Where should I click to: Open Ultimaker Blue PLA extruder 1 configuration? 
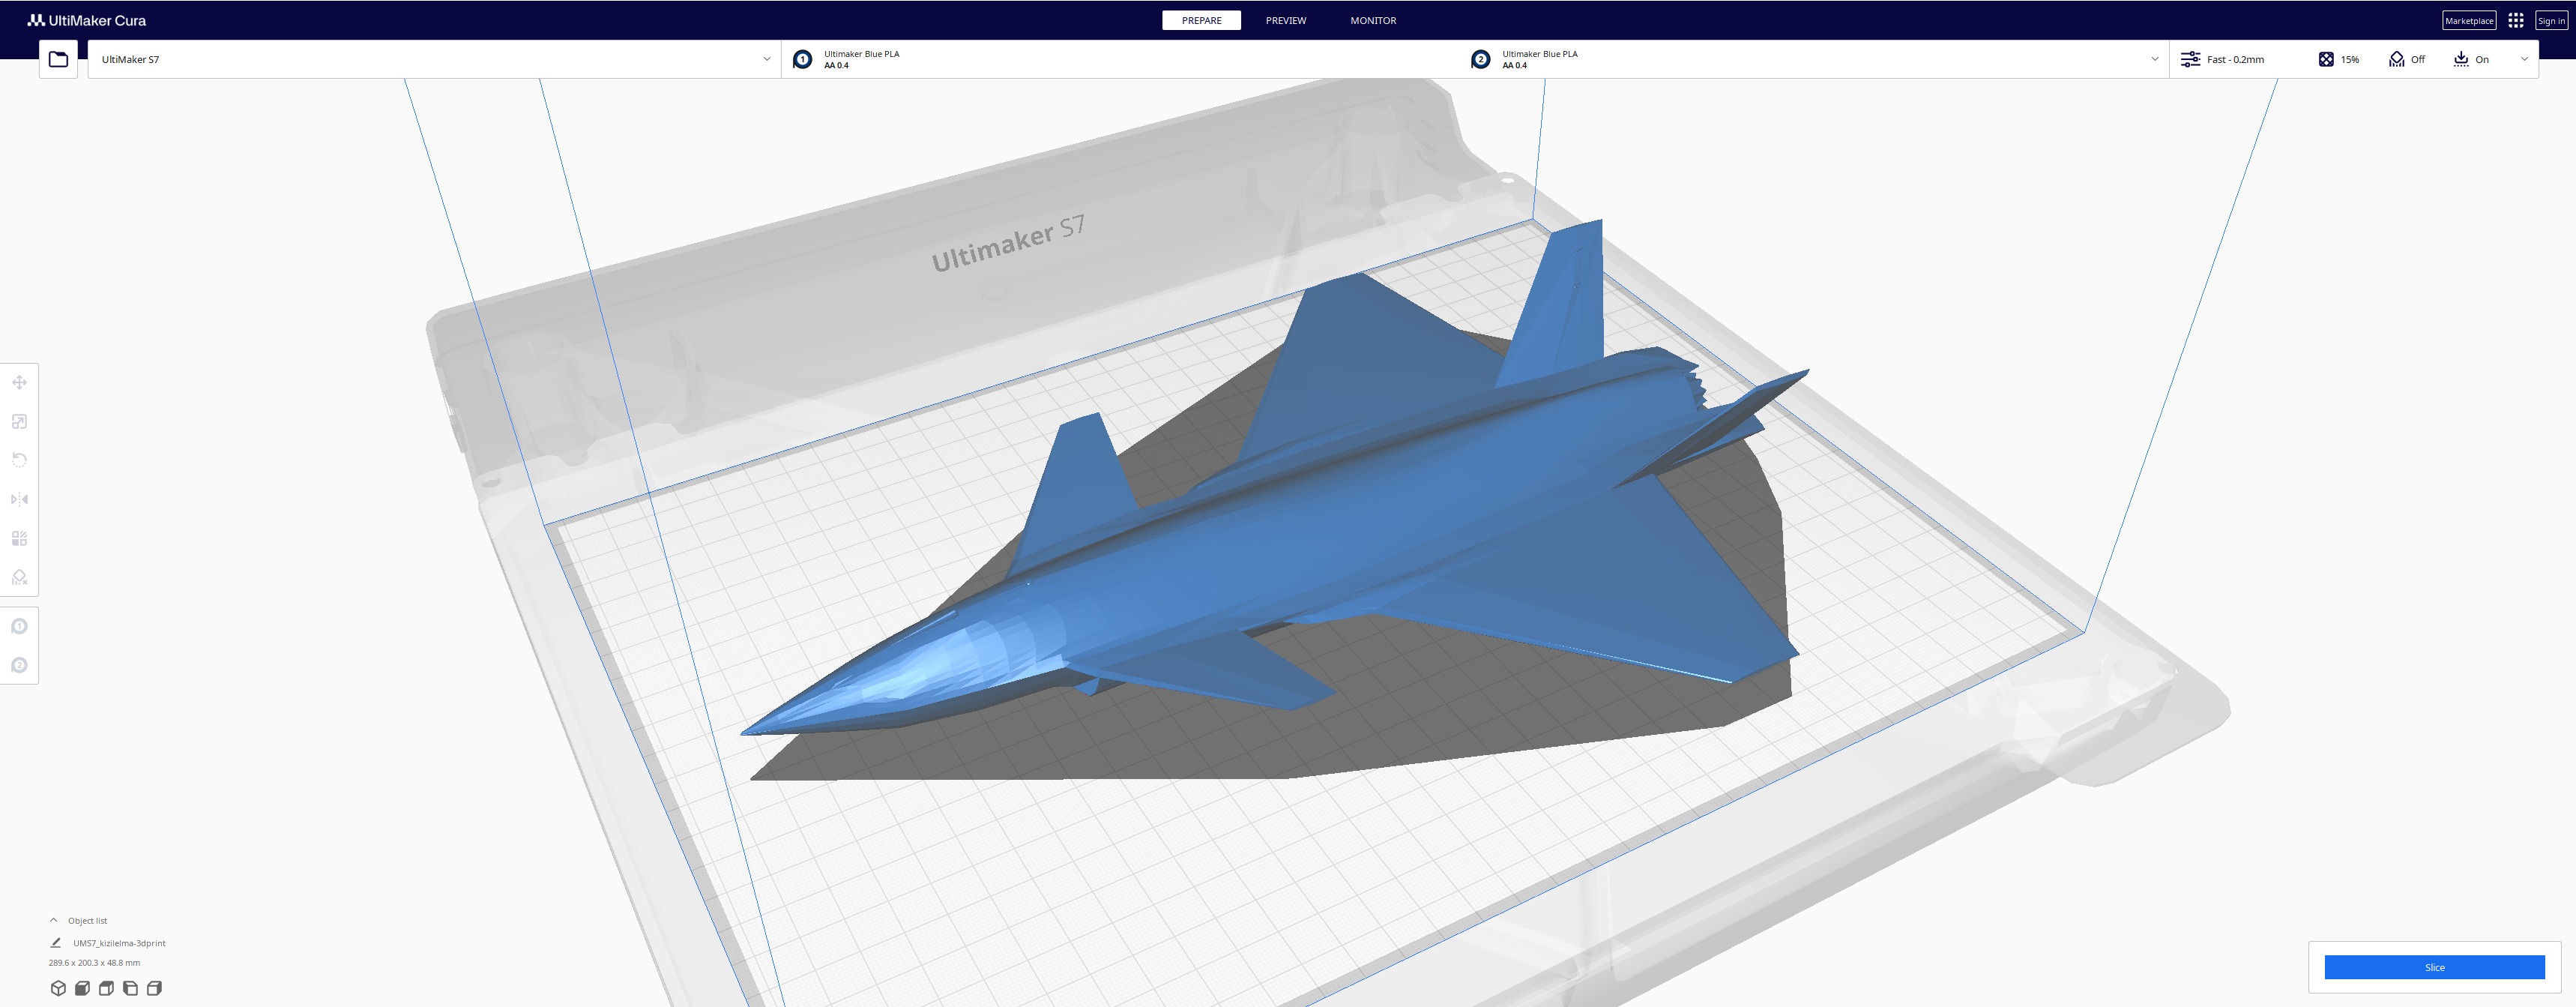tap(1120, 59)
